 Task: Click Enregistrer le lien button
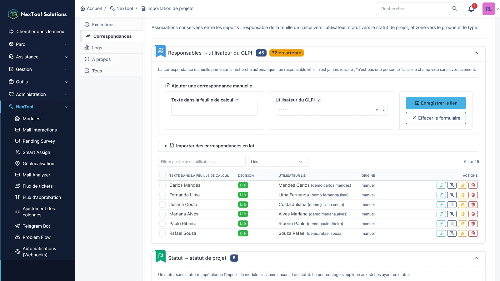tap(436, 103)
